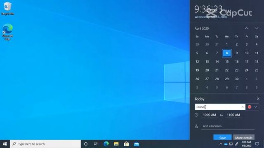Select April 15 in the calendar

point(227,62)
